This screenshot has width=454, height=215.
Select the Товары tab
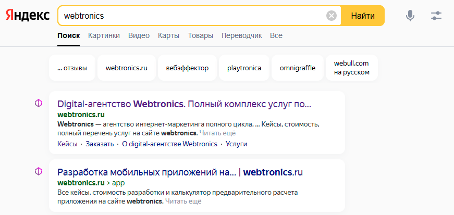(200, 35)
